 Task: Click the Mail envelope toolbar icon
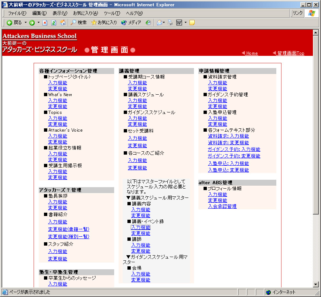[x=160, y=23]
